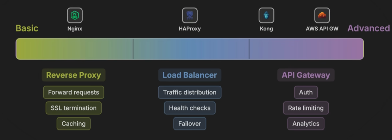Select the Forward requests tag
The height and width of the screenshot is (140, 392).
[74, 92]
